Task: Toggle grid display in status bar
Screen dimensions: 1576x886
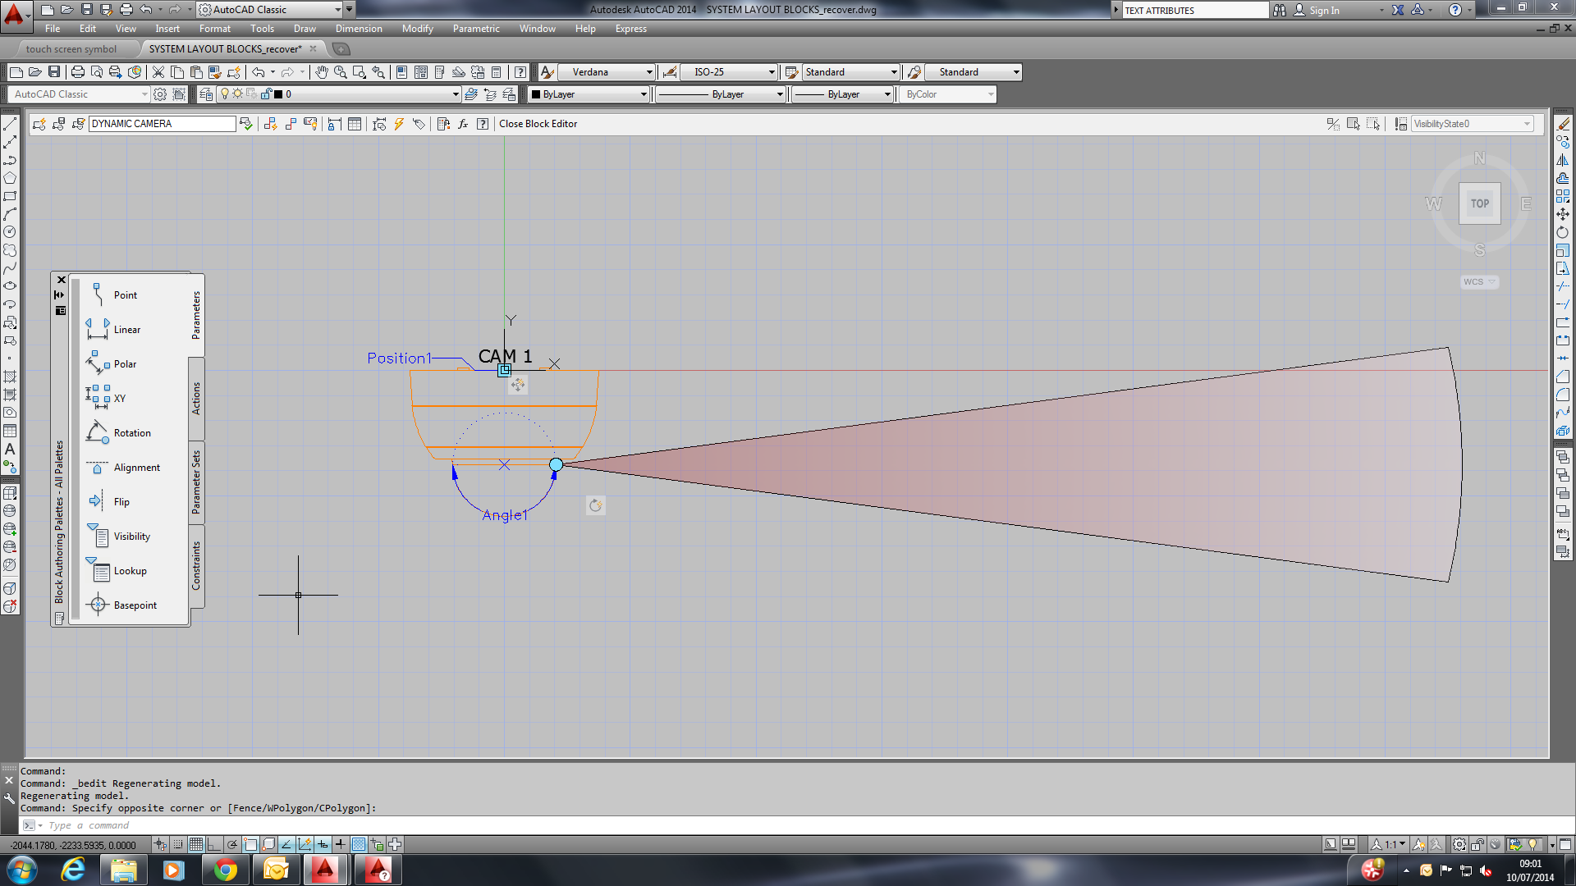Action: tap(196, 844)
